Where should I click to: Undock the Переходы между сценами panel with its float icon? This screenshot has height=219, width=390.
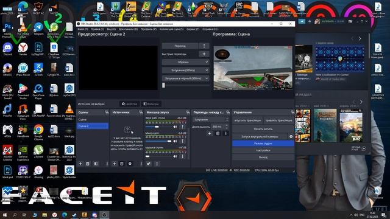click(228, 113)
